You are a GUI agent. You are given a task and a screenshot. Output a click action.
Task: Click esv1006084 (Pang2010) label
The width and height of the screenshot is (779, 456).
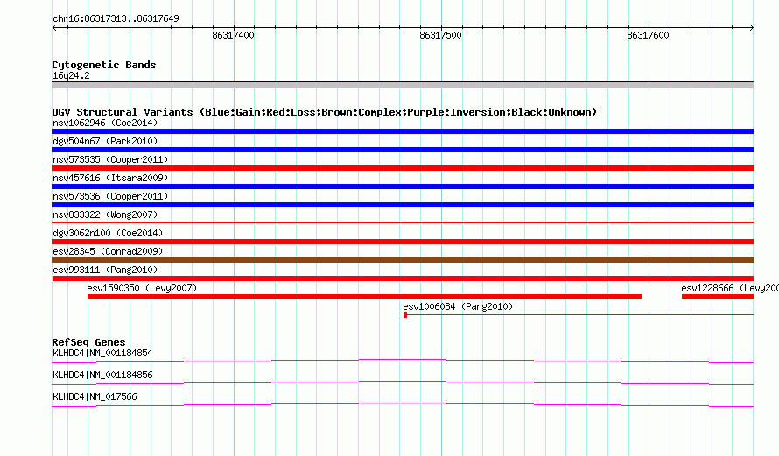click(458, 306)
